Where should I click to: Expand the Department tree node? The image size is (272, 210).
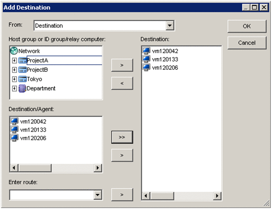click(14, 89)
